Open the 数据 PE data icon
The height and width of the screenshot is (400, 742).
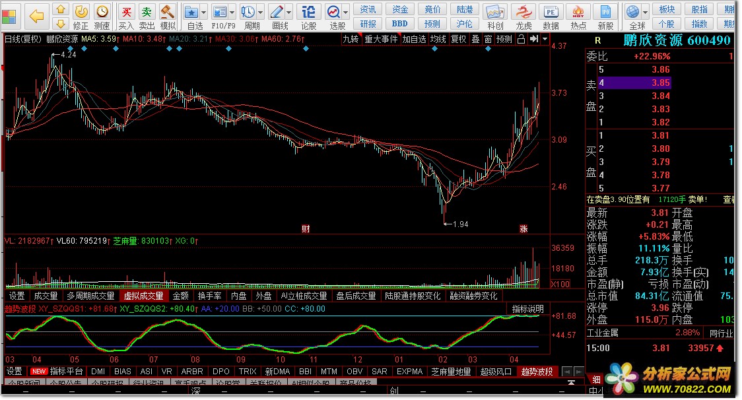pos(551,12)
